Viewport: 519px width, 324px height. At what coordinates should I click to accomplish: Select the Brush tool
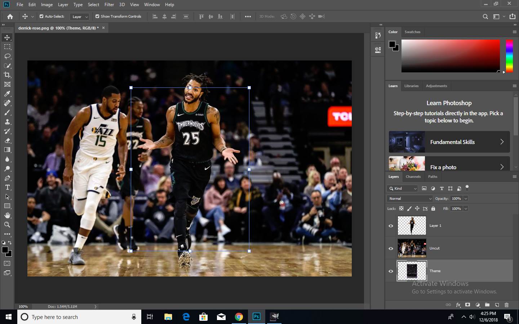[7, 112]
